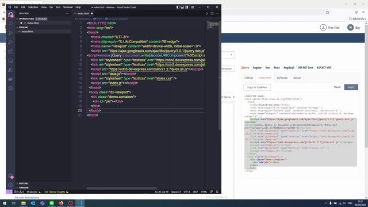
Task: Open File Explorer from the taskbar
Action: pyautogui.click(x=24, y=203)
